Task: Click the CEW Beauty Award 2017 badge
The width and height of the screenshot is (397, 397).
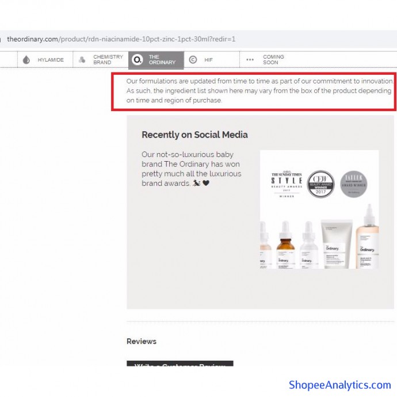Action: click(320, 185)
